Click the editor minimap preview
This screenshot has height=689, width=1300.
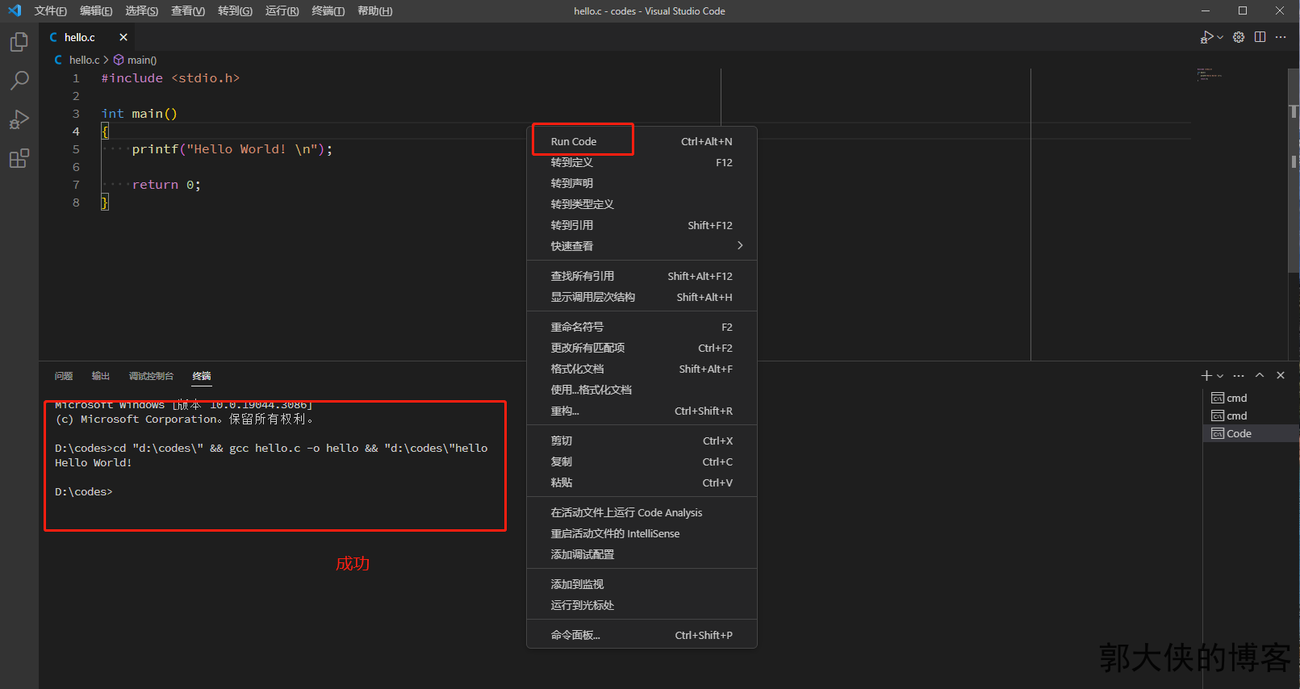coord(1210,74)
